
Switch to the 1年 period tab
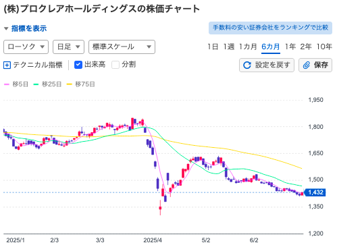pos(290,47)
